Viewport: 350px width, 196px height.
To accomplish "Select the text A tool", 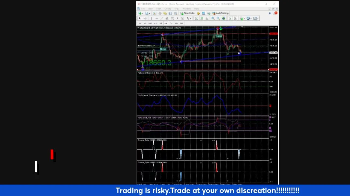I will pyautogui.click(x=177, y=18).
